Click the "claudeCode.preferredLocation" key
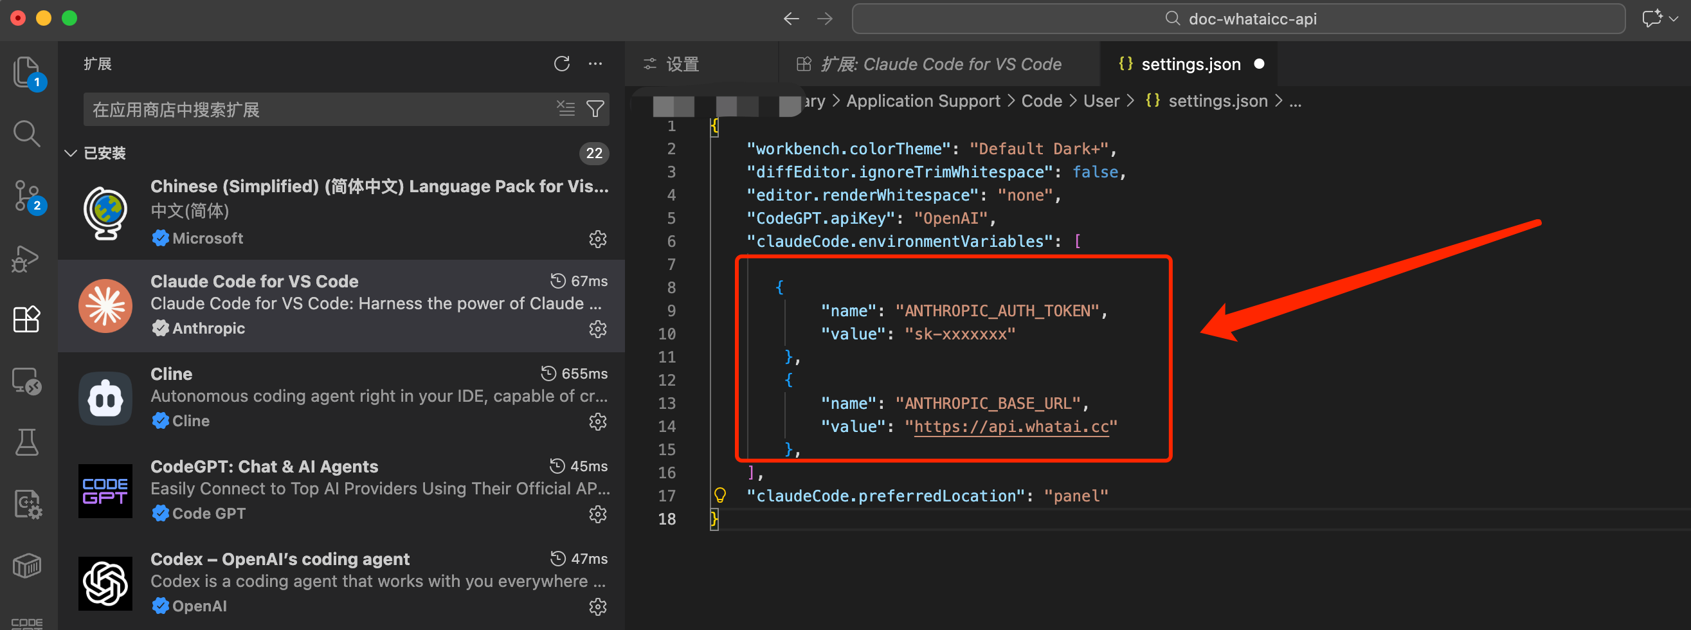This screenshot has width=1691, height=630. [886, 496]
